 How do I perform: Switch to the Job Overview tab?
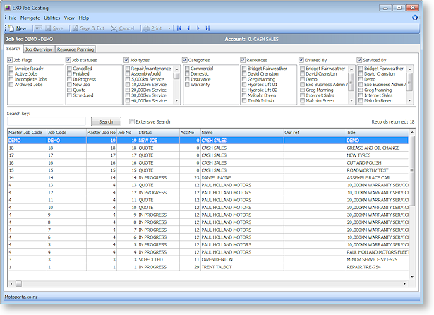point(38,49)
